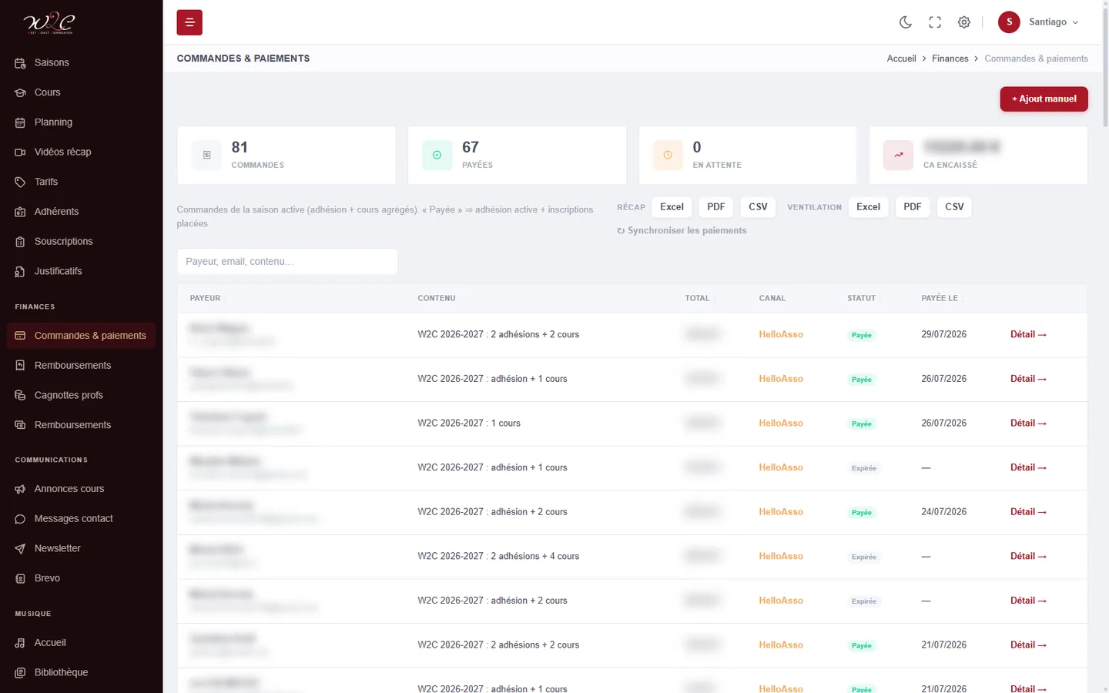
Task: Click the + Ajout manuel button
Action: point(1044,99)
